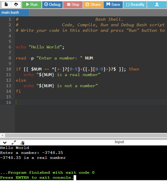Beautify the source code

(x=135, y=5)
